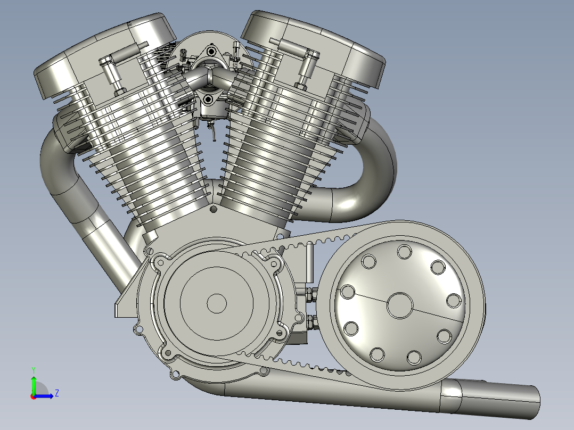The height and width of the screenshot is (430, 574).
Task: Click the blue Z axis arrow of triad
Action: (x=44, y=396)
